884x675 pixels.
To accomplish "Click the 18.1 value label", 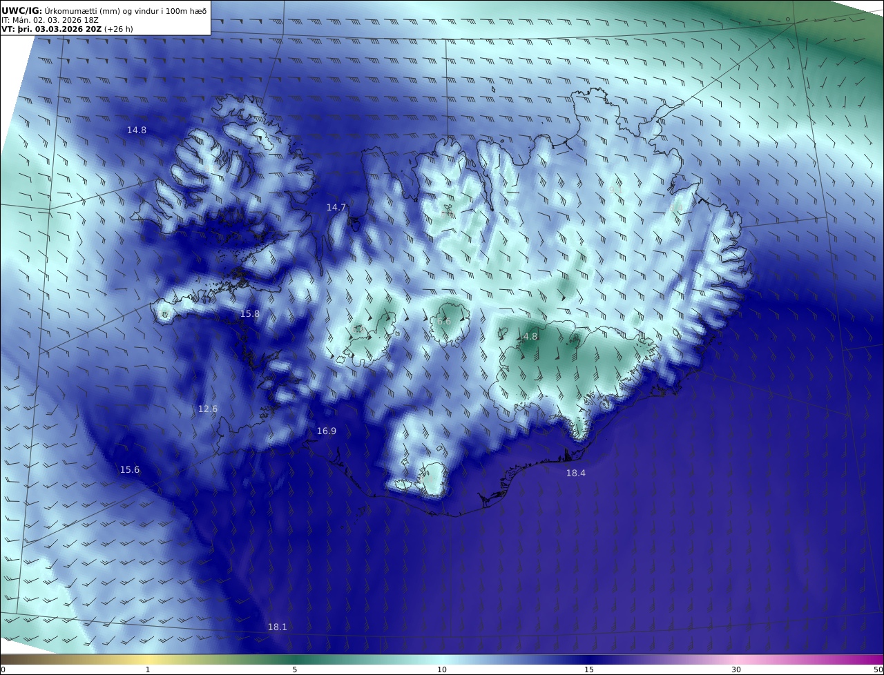I will [278, 627].
